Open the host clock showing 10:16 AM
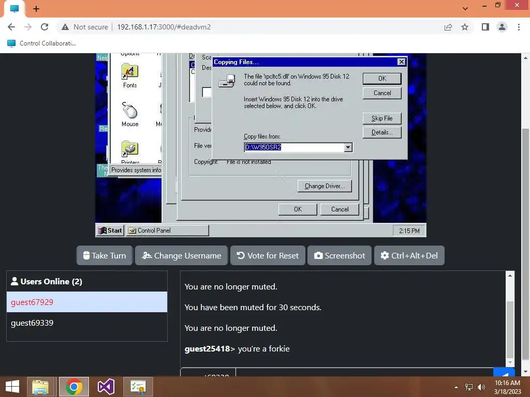Viewport: 530px width, 397px height. (507, 387)
